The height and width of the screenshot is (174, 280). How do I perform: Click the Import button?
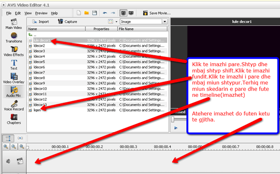(x=41, y=21)
